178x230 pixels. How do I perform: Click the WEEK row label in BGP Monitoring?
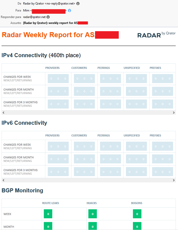(x=7, y=214)
